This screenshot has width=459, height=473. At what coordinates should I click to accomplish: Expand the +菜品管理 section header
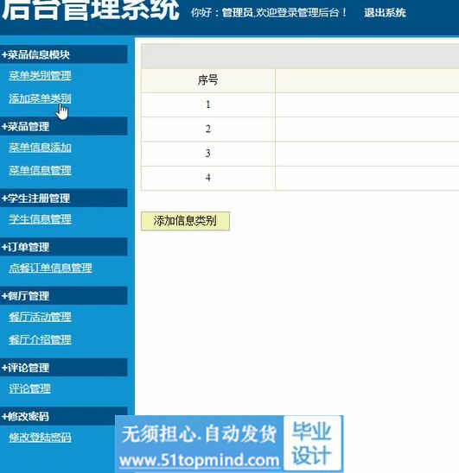point(63,126)
